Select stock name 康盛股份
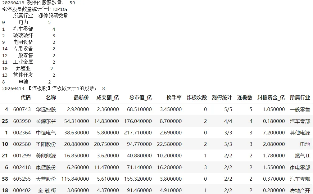 pyautogui.click(x=46, y=167)
